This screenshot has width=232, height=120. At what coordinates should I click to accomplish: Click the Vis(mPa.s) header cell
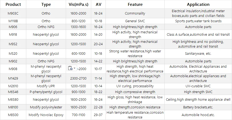pos(78,4)
